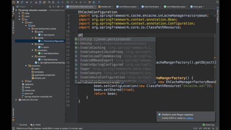
Task: Choose Entity (javax.persistence) completion
Action: click(115, 39)
